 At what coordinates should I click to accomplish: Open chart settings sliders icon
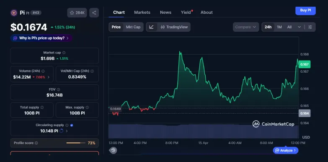click(x=310, y=27)
